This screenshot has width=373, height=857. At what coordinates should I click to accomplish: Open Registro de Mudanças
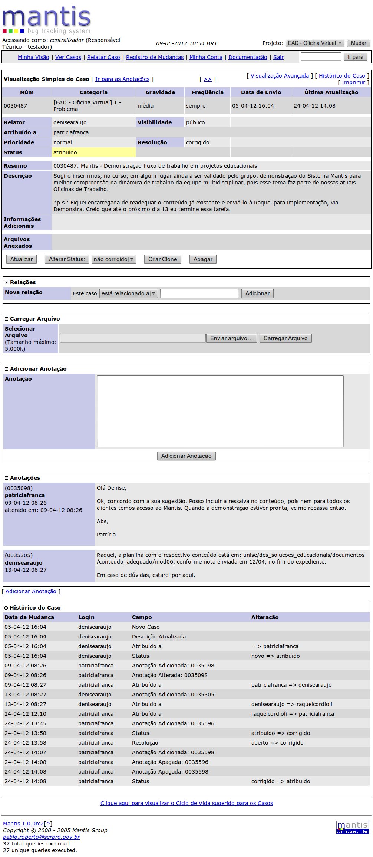pyautogui.click(x=155, y=57)
